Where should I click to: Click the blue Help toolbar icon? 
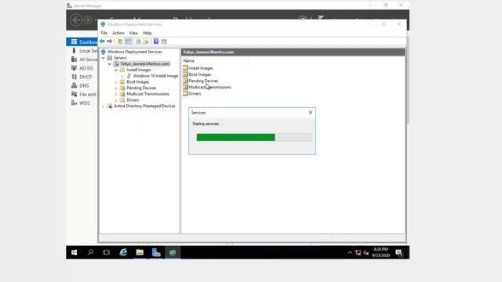[x=156, y=42]
